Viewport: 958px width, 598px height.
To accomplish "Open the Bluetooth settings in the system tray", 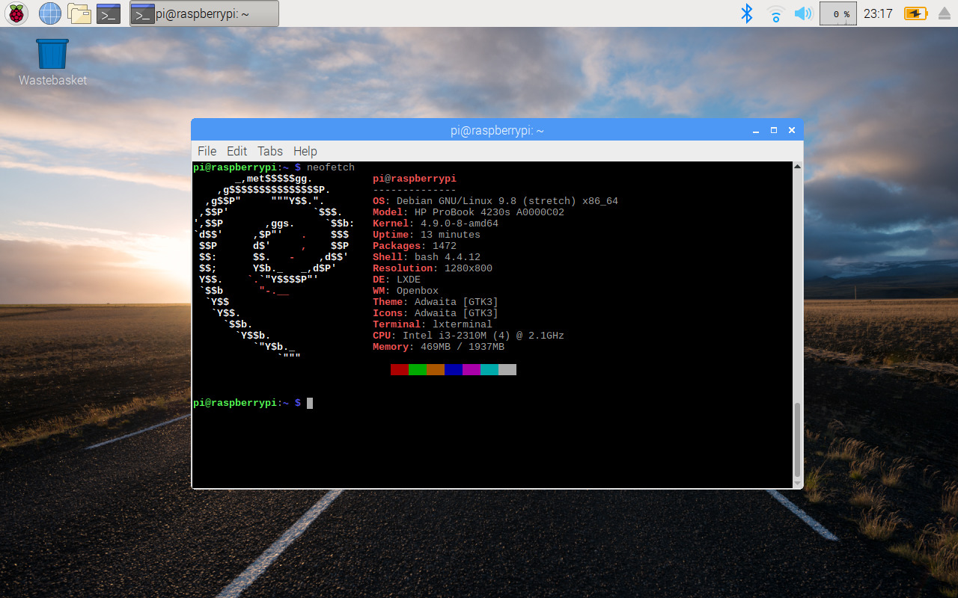I will (746, 13).
